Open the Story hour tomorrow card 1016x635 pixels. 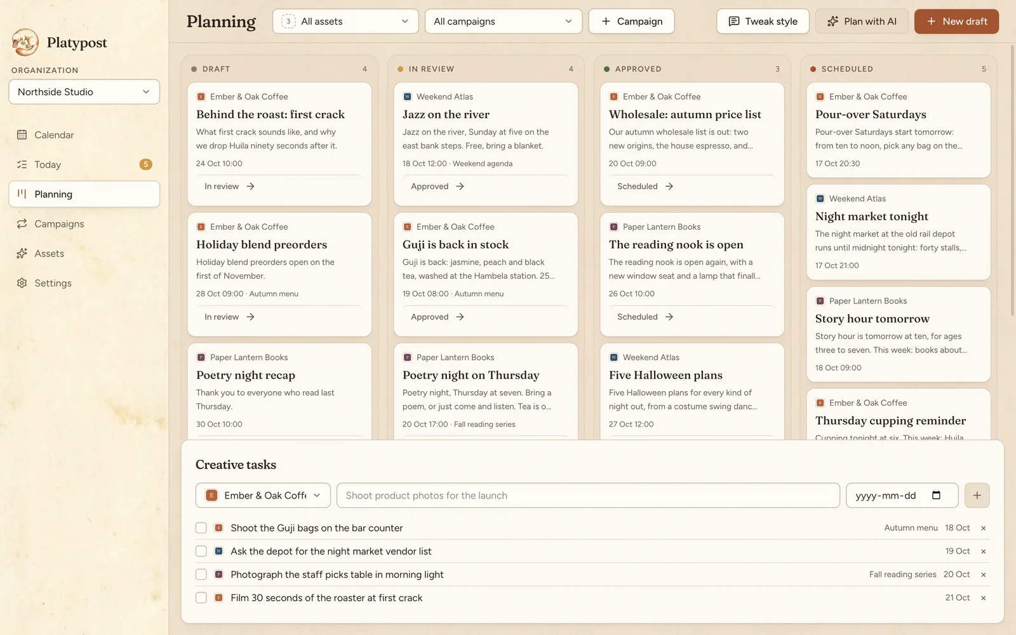point(899,334)
